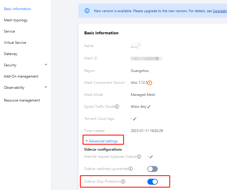Select Add-On management in sidebar
Viewport: 227px width, 190px height.
[x=21, y=76]
